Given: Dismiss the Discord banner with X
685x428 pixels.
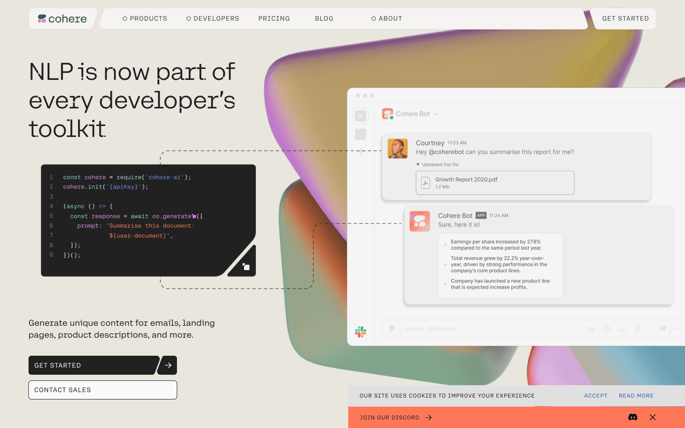Looking at the screenshot, I should click(x=653, y=417).
